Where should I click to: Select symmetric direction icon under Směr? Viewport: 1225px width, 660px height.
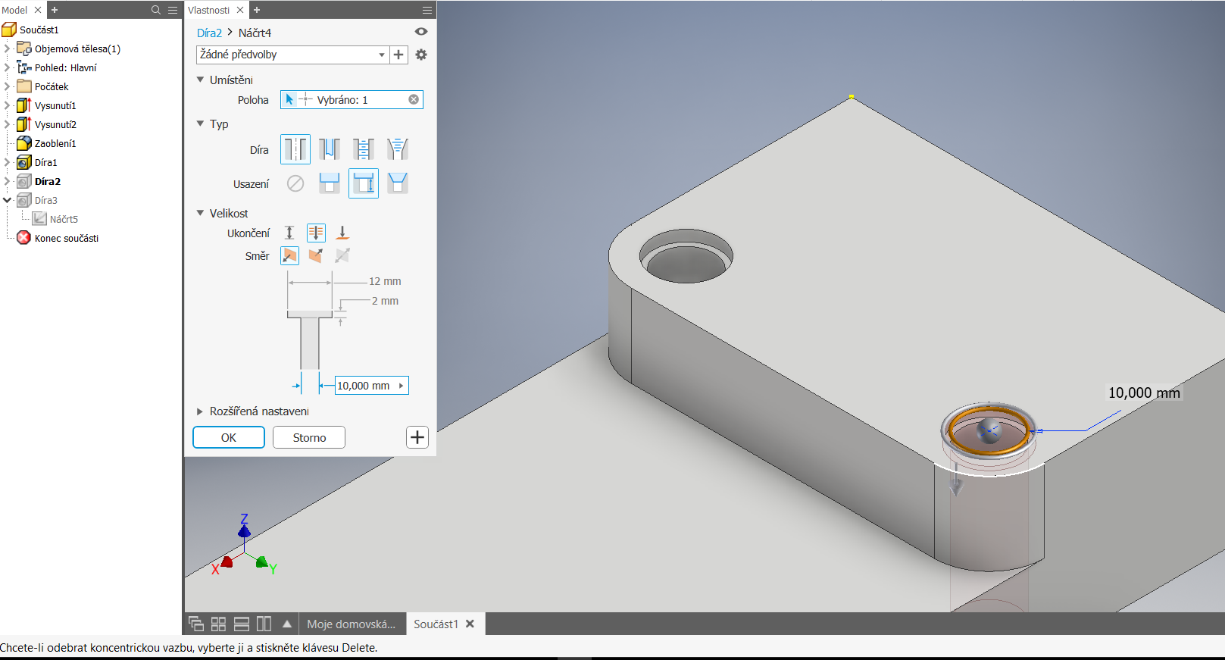click(x=342, y=255)
